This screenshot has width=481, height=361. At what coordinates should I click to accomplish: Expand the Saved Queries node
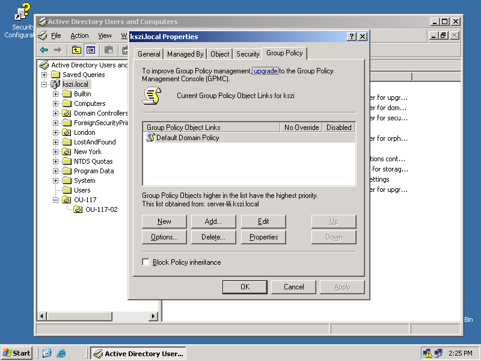[44, 75]
